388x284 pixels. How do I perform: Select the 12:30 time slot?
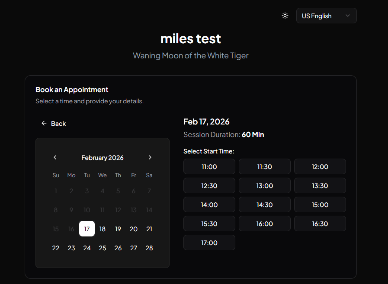coord(209,185)
